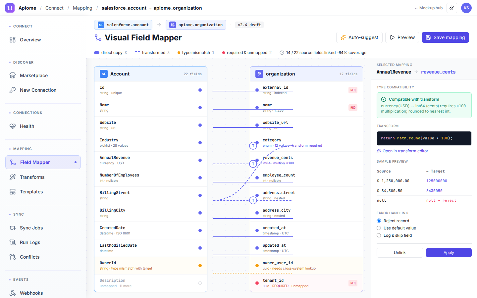Click the BillingCity connector dot

pyautogui.click(x=200, y=213)
